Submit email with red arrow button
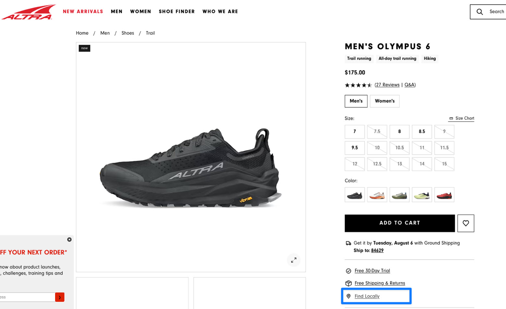This screenshot has width=506, height=309. (x=60, y=297)
